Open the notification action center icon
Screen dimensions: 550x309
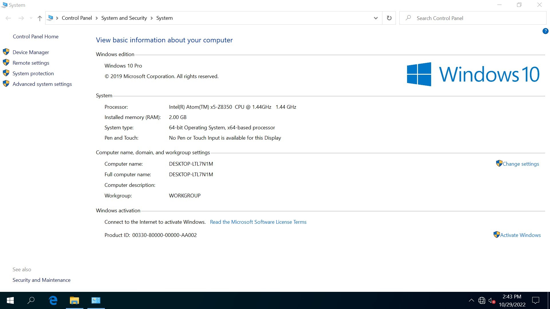pos(535,300)
